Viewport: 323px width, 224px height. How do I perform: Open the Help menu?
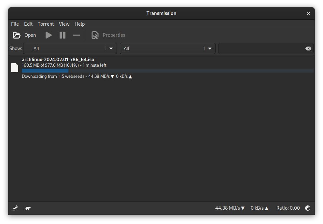[x=79, y=24]
